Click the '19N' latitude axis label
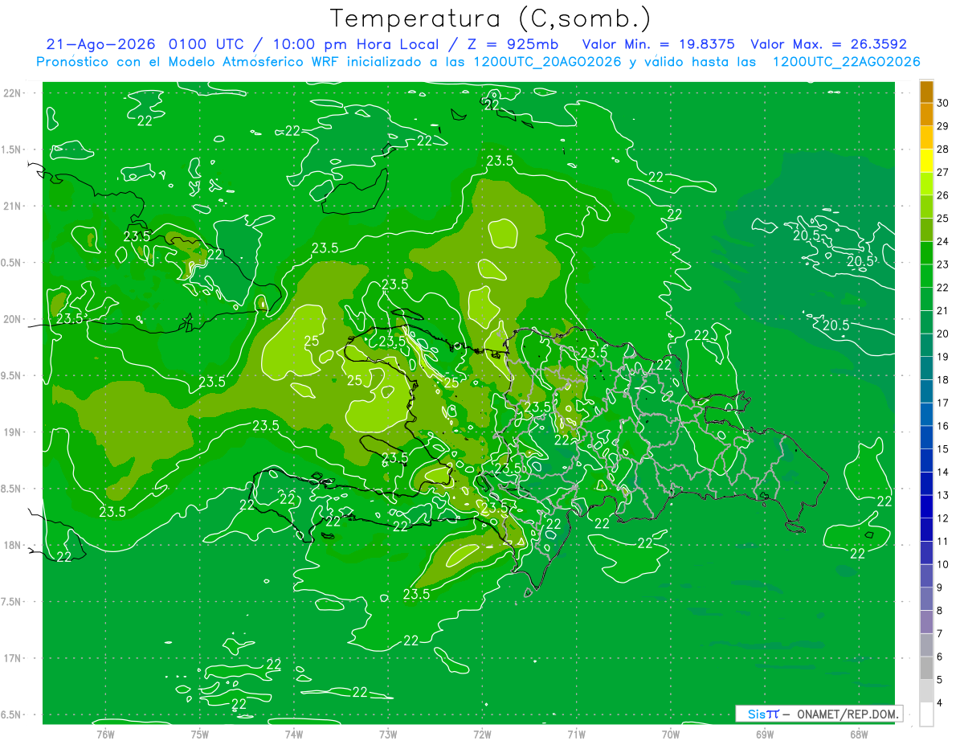The image size is (964, 745). click(x=14, y=432)
